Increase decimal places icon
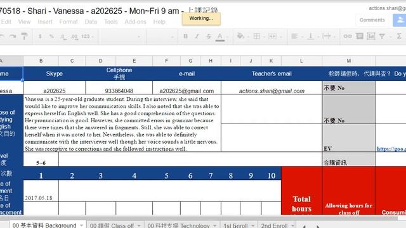 click(74, 37)
